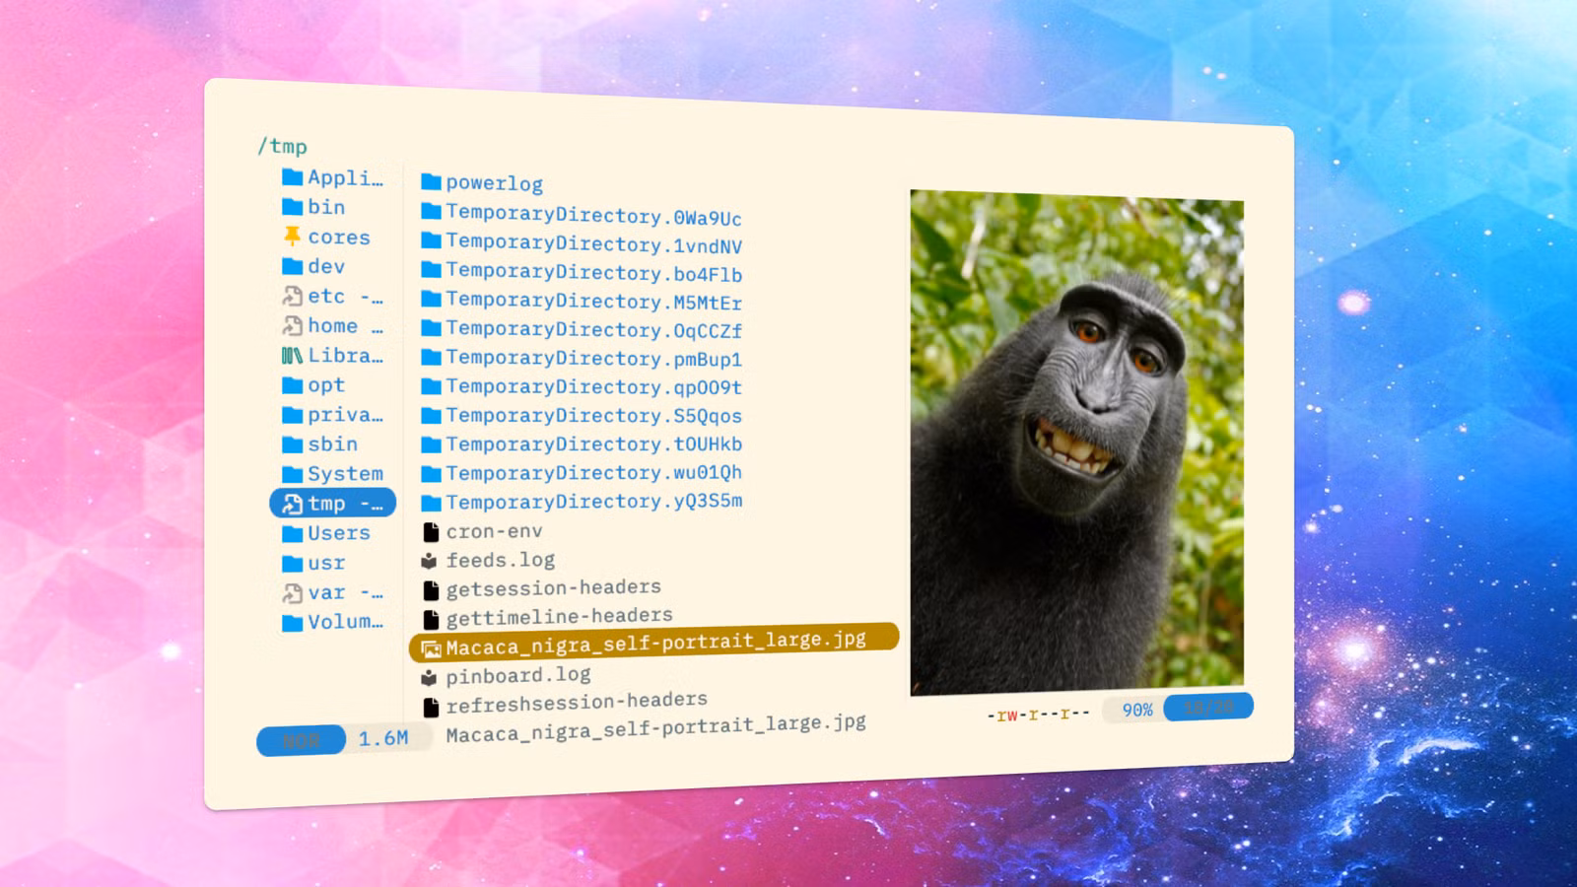Click the folder icon beside Appli…
Viewport: 1577px width, 887px height.
293,177
